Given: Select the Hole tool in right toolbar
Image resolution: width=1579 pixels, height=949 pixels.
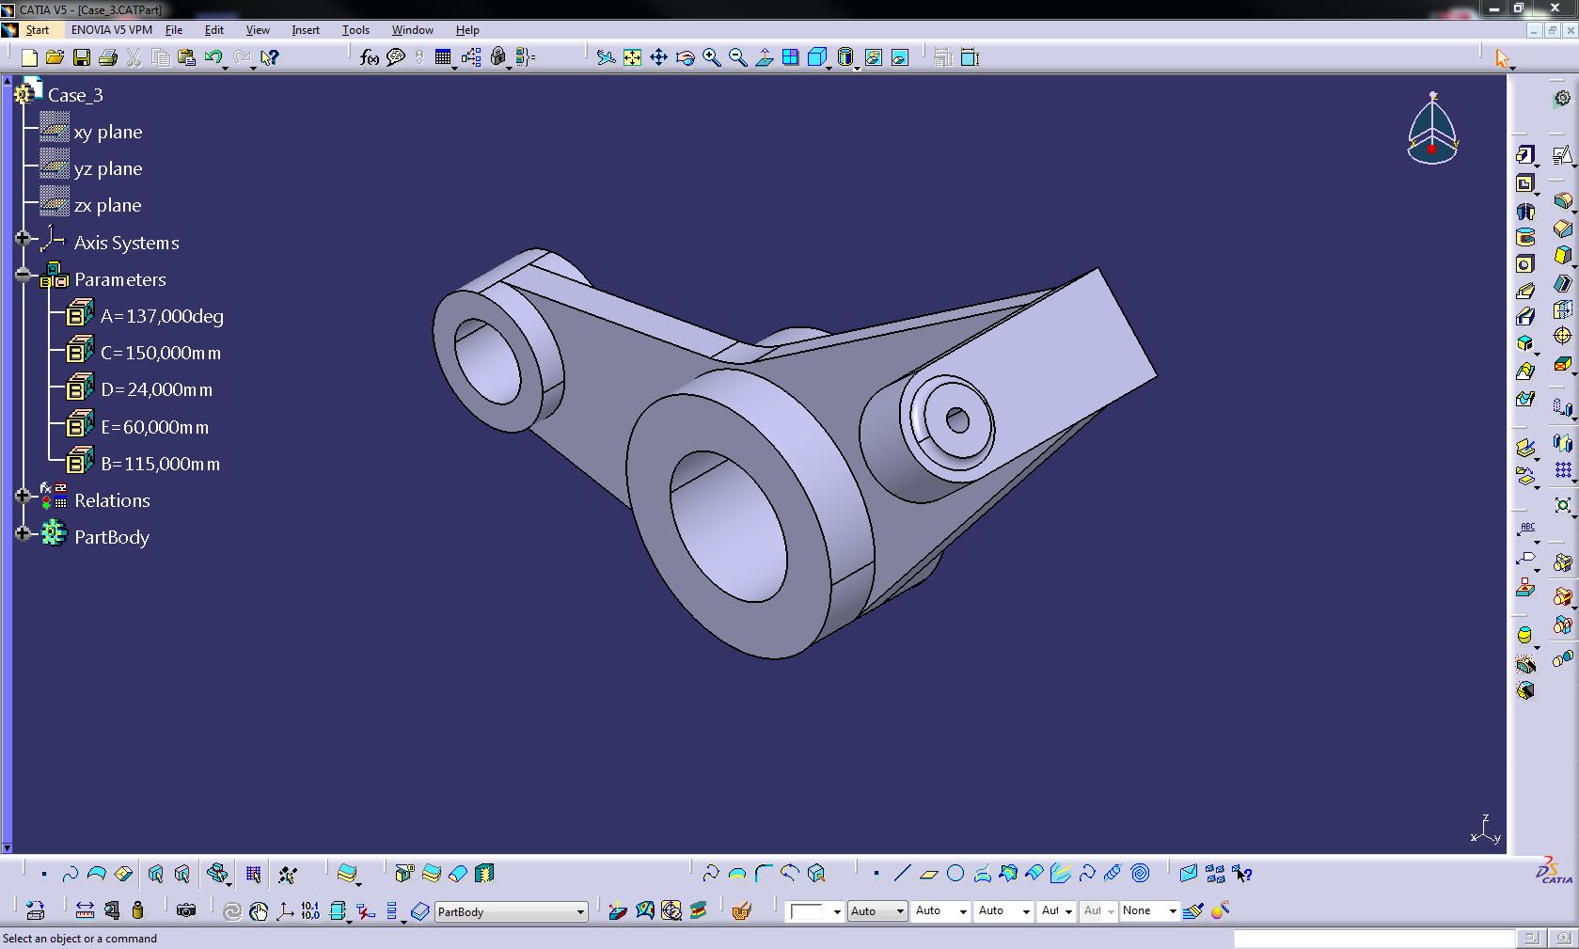Looking at the screenshot, I should (x=1525, y=264).
